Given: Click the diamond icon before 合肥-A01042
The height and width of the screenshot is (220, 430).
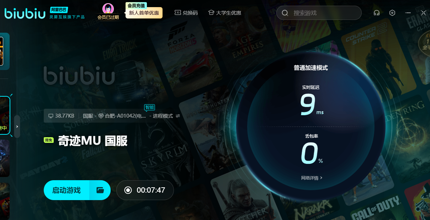Looking at the screenshot, I should (101, 116).
